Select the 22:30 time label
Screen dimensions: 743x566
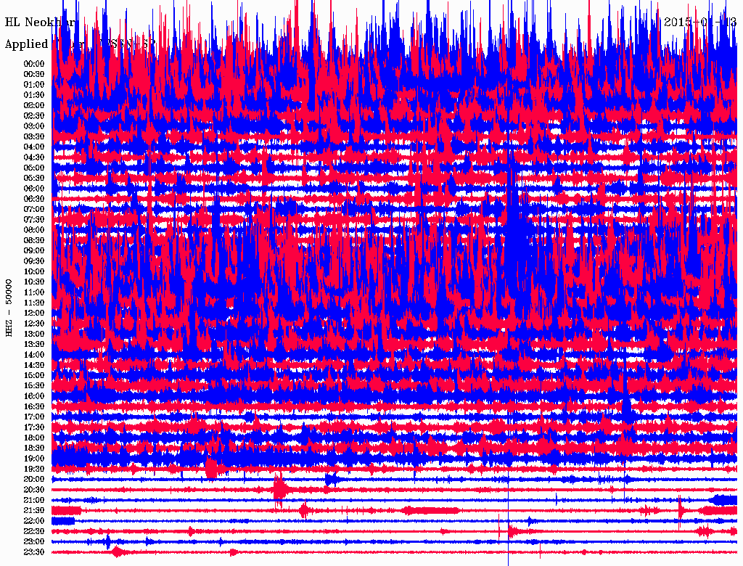click(34, 531)
